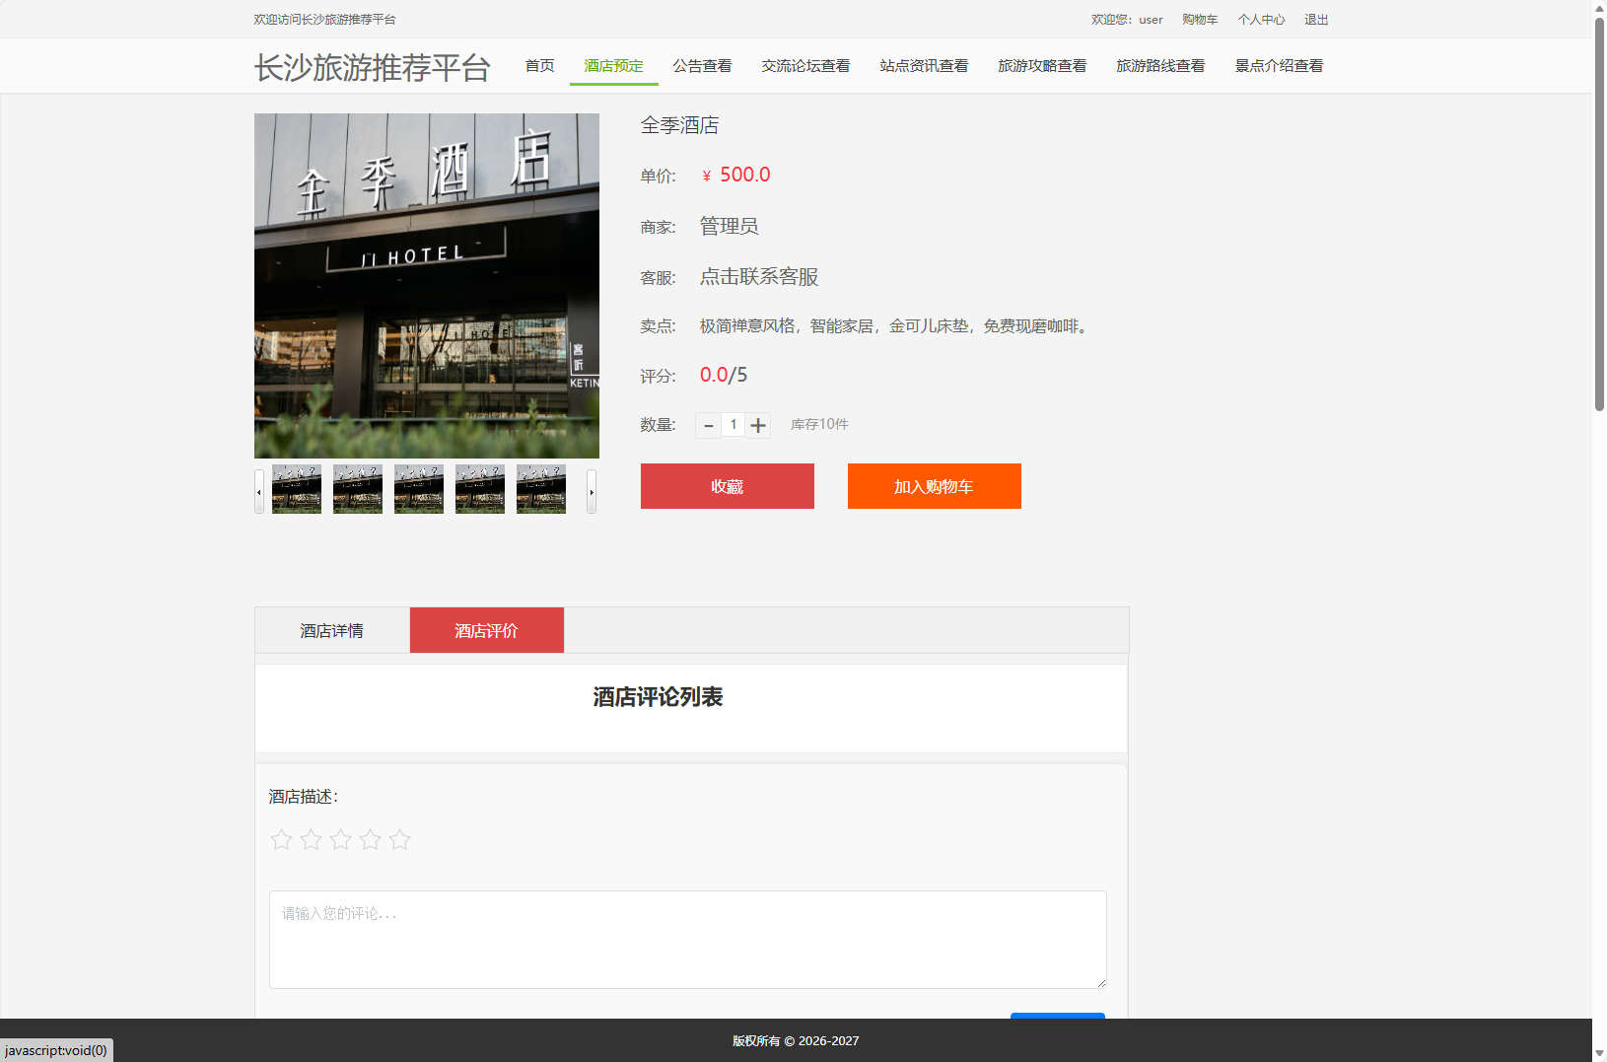
Task: Click 点击联系客服 customer service link
Action: (x=757, y=277)
